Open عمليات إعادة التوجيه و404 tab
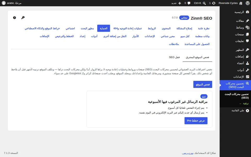Image resolution: width=251 pixels, height=157 pixels. pos(128,28)
